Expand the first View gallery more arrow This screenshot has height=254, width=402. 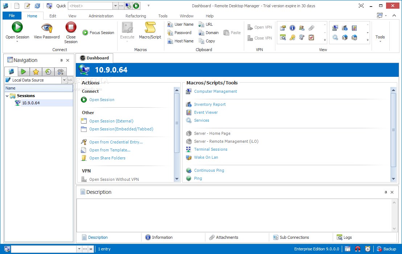(x=325, y=40)
